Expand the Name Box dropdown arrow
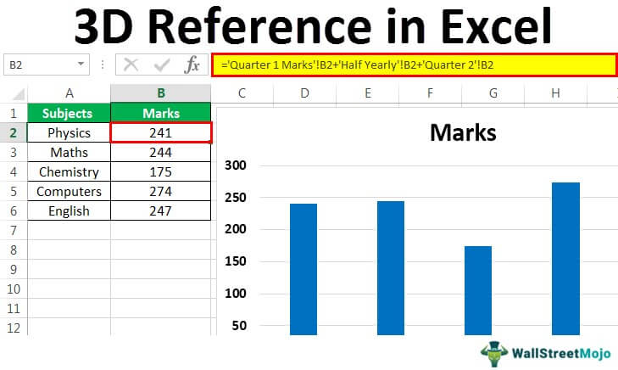This screenshot has height=370, width=618. (x=81, y=65)
